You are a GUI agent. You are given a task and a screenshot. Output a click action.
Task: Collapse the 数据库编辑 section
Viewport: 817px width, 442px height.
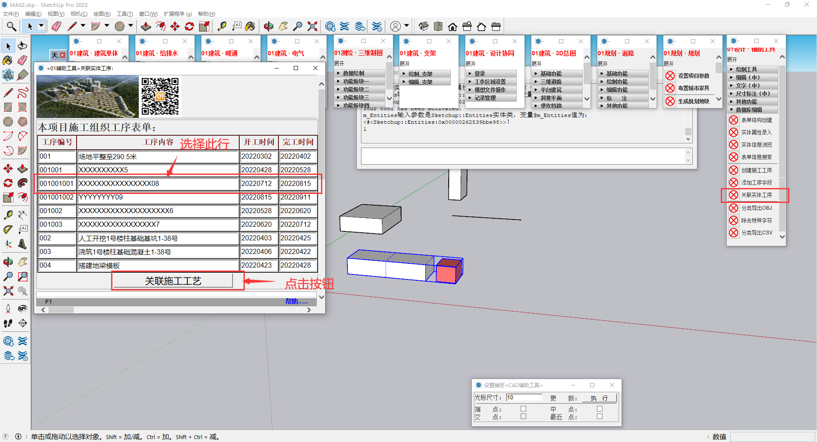point(753,110)
